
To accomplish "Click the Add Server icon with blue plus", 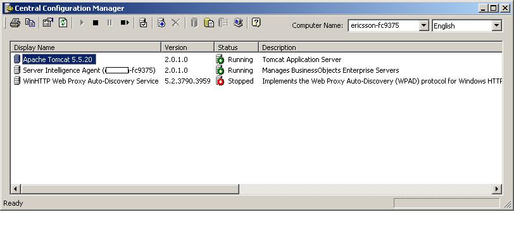I will pyautogui.click(x=161, y=23).
